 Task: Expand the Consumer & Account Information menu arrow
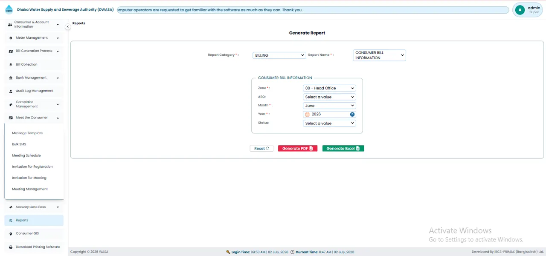tap(58, 25)
